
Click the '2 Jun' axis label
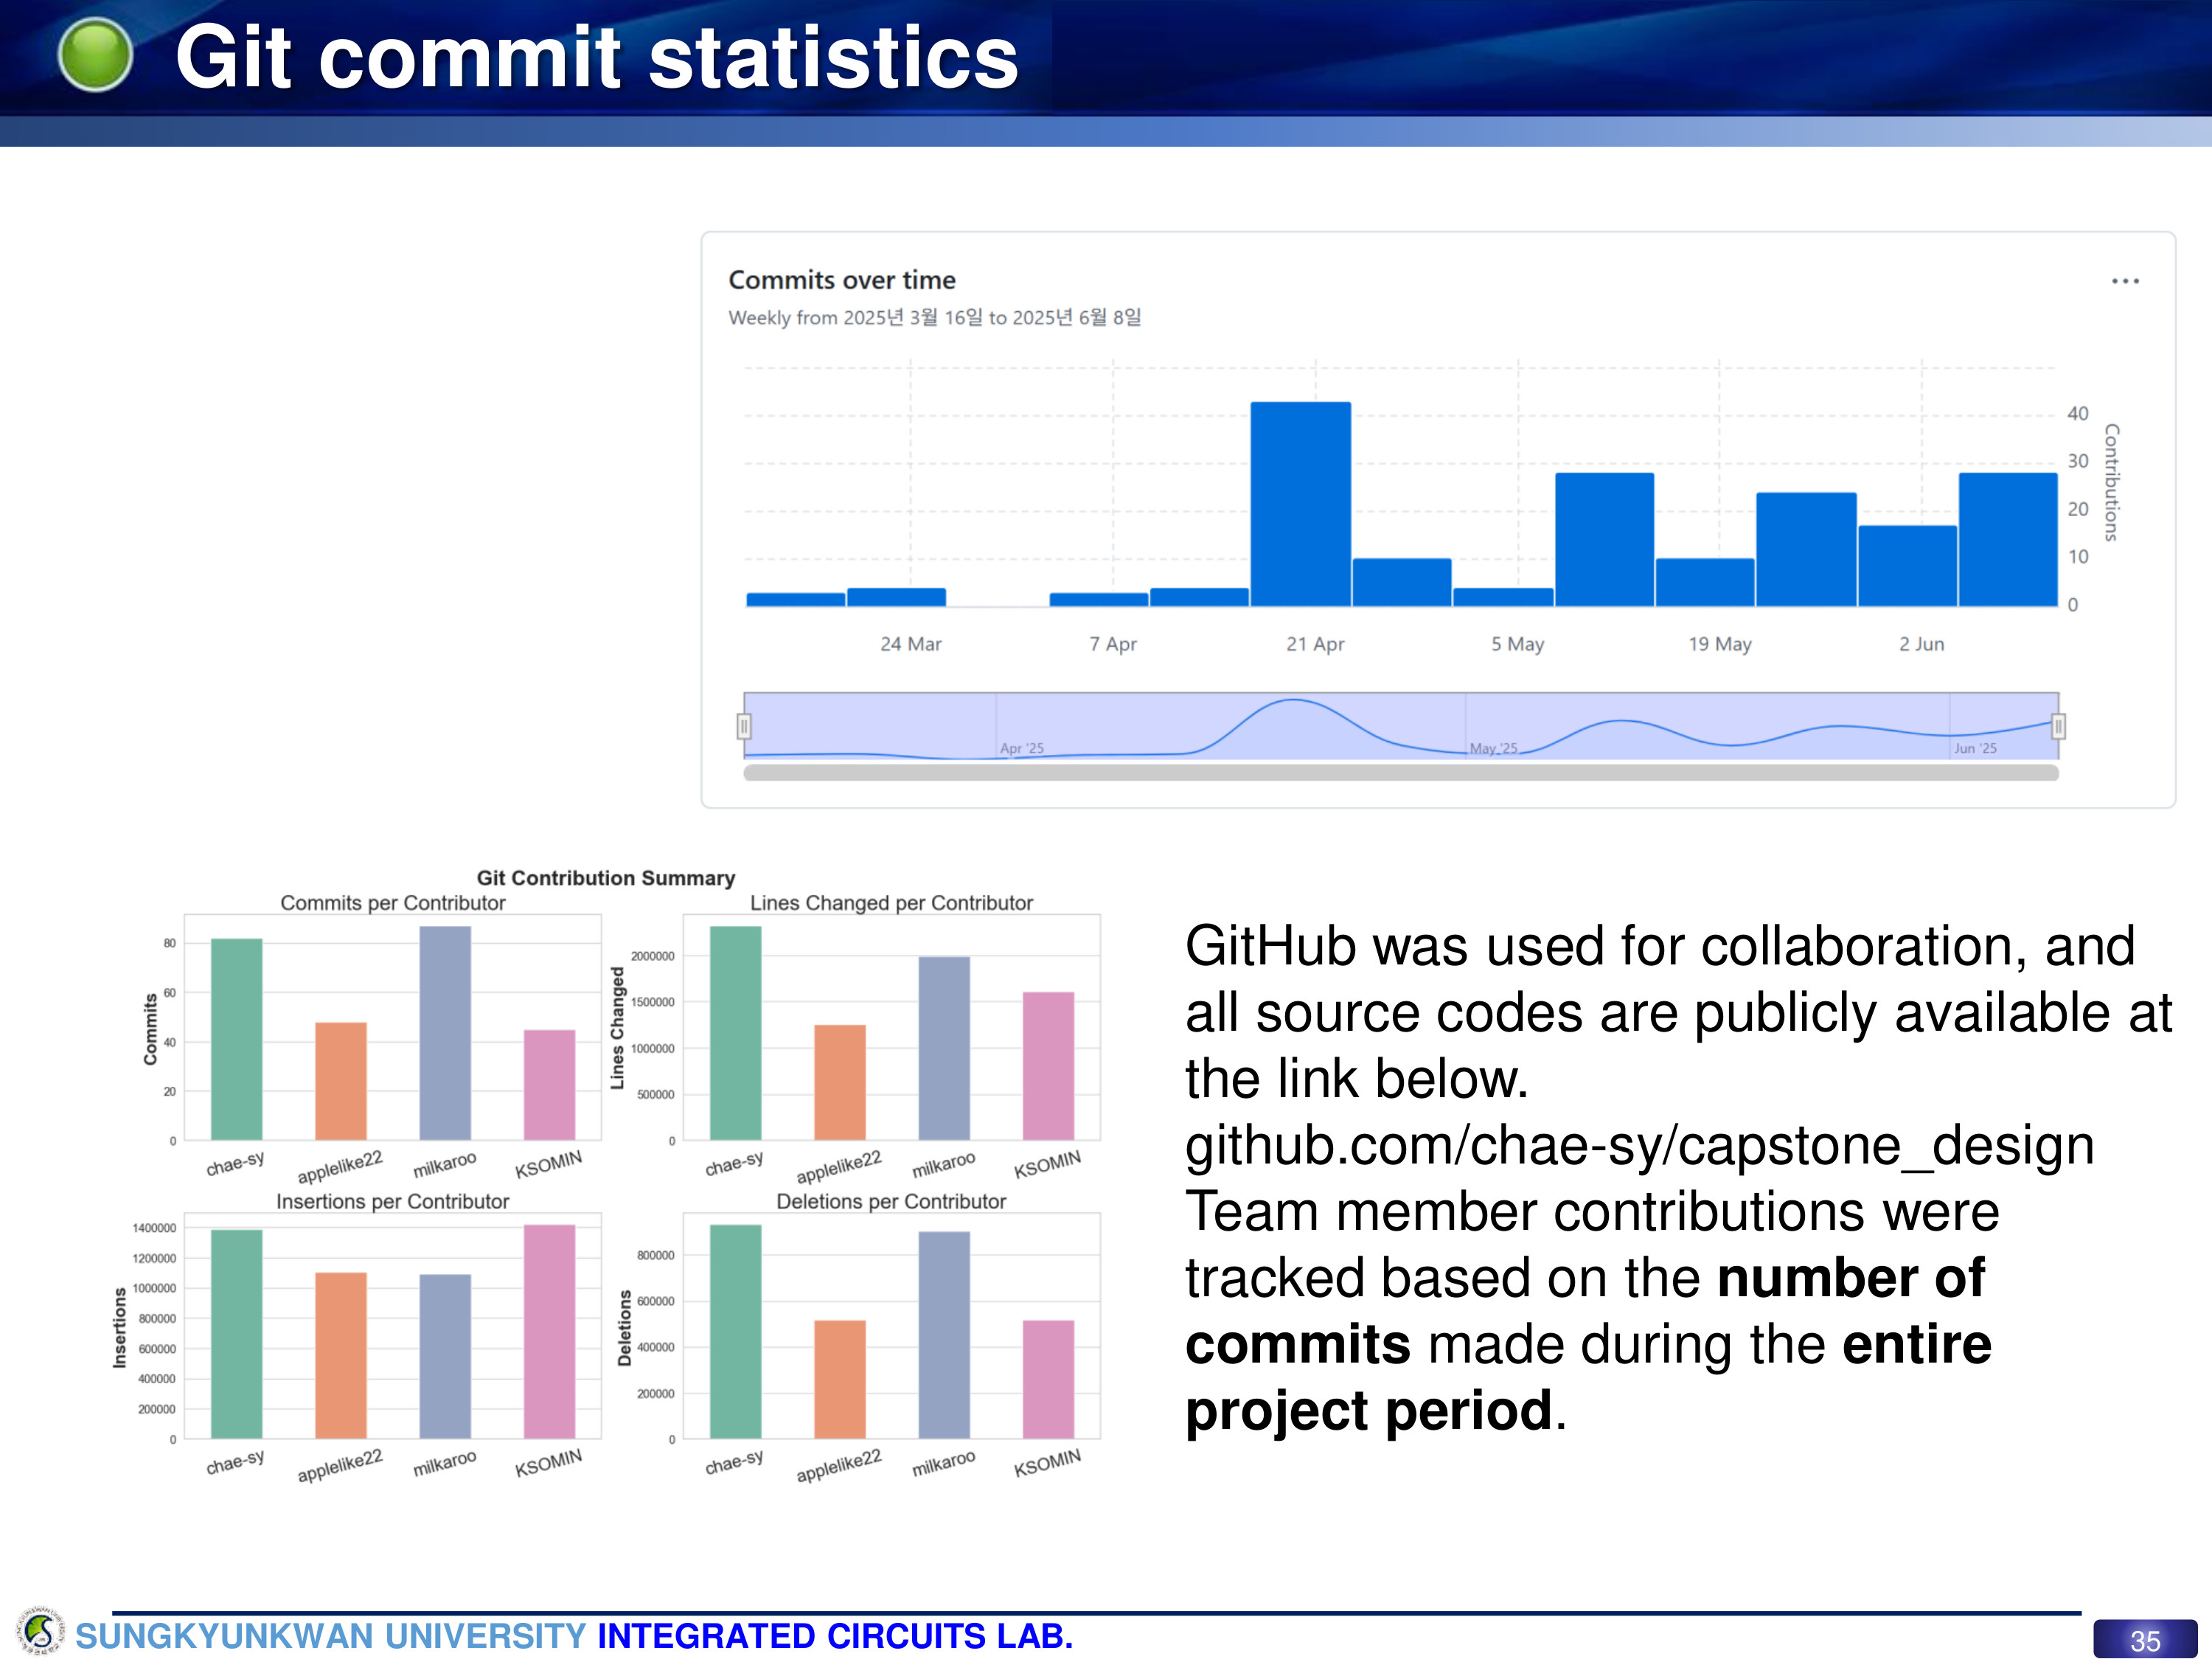[x=1921, y=644]
